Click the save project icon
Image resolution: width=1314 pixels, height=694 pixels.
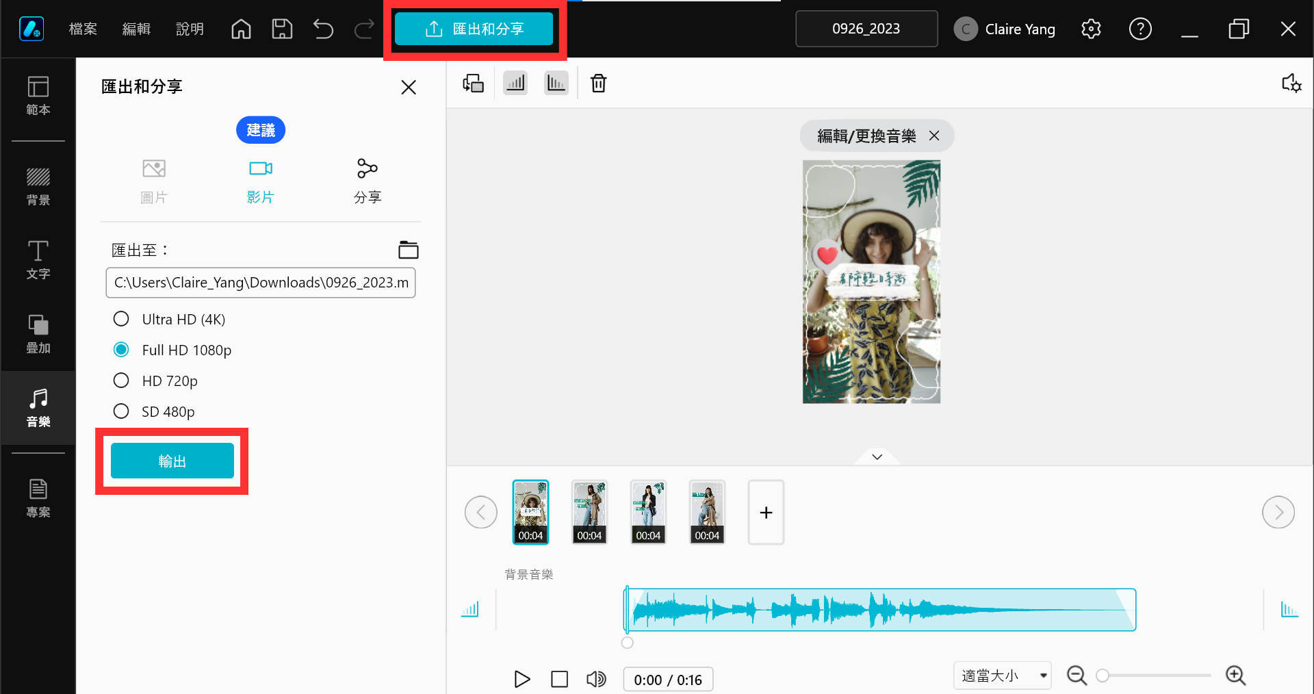click(282, 29)
